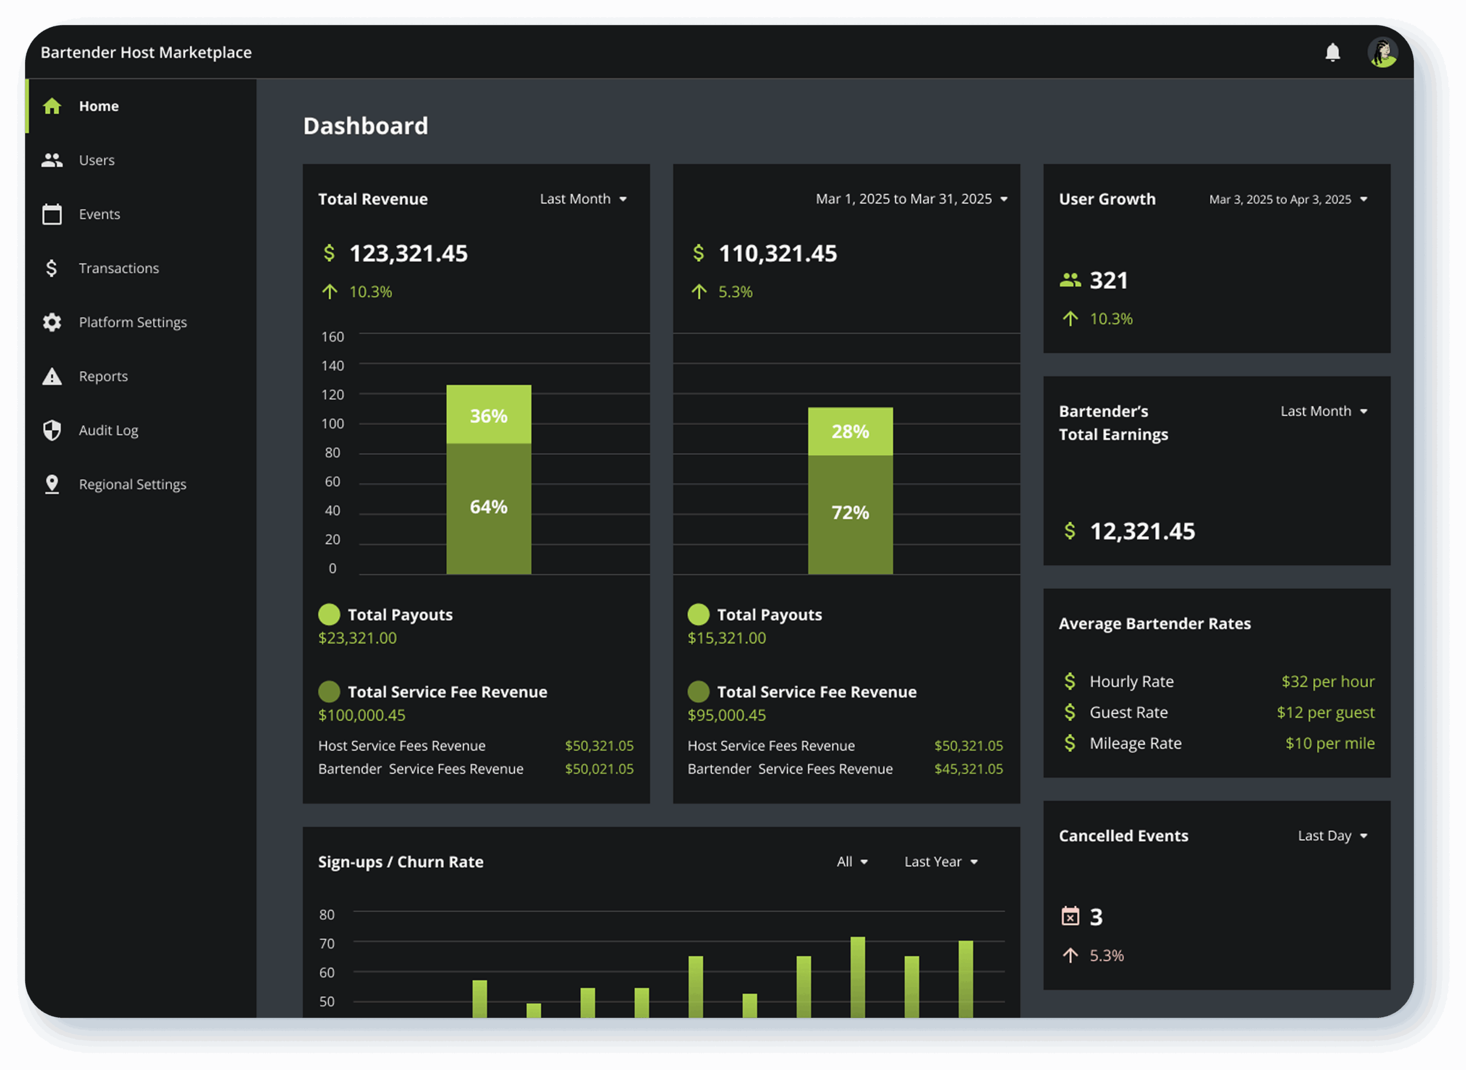Open Cancelled Events Last Day dropdown
Image resolution: width=1466 pixels, height=1070 pixels.
click(1332, 836)
